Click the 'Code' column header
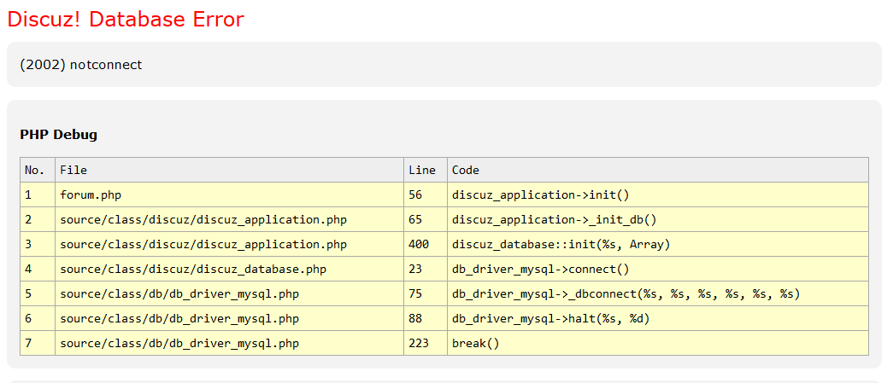887x383 pixels. click(658, 170)
